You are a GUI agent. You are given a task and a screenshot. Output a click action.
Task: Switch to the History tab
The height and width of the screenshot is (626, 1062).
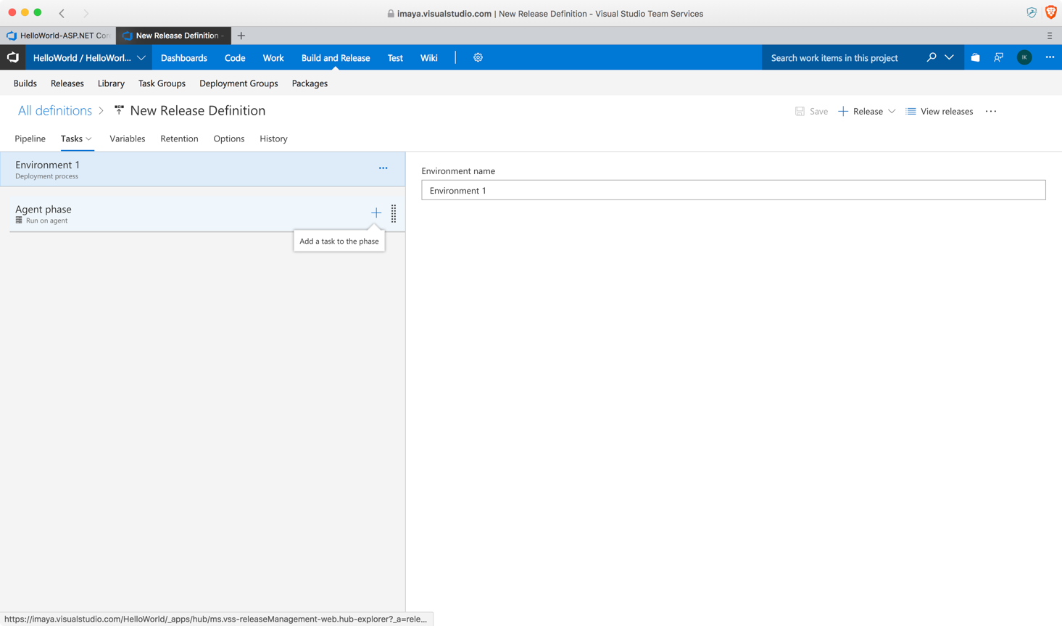point(273,139)
